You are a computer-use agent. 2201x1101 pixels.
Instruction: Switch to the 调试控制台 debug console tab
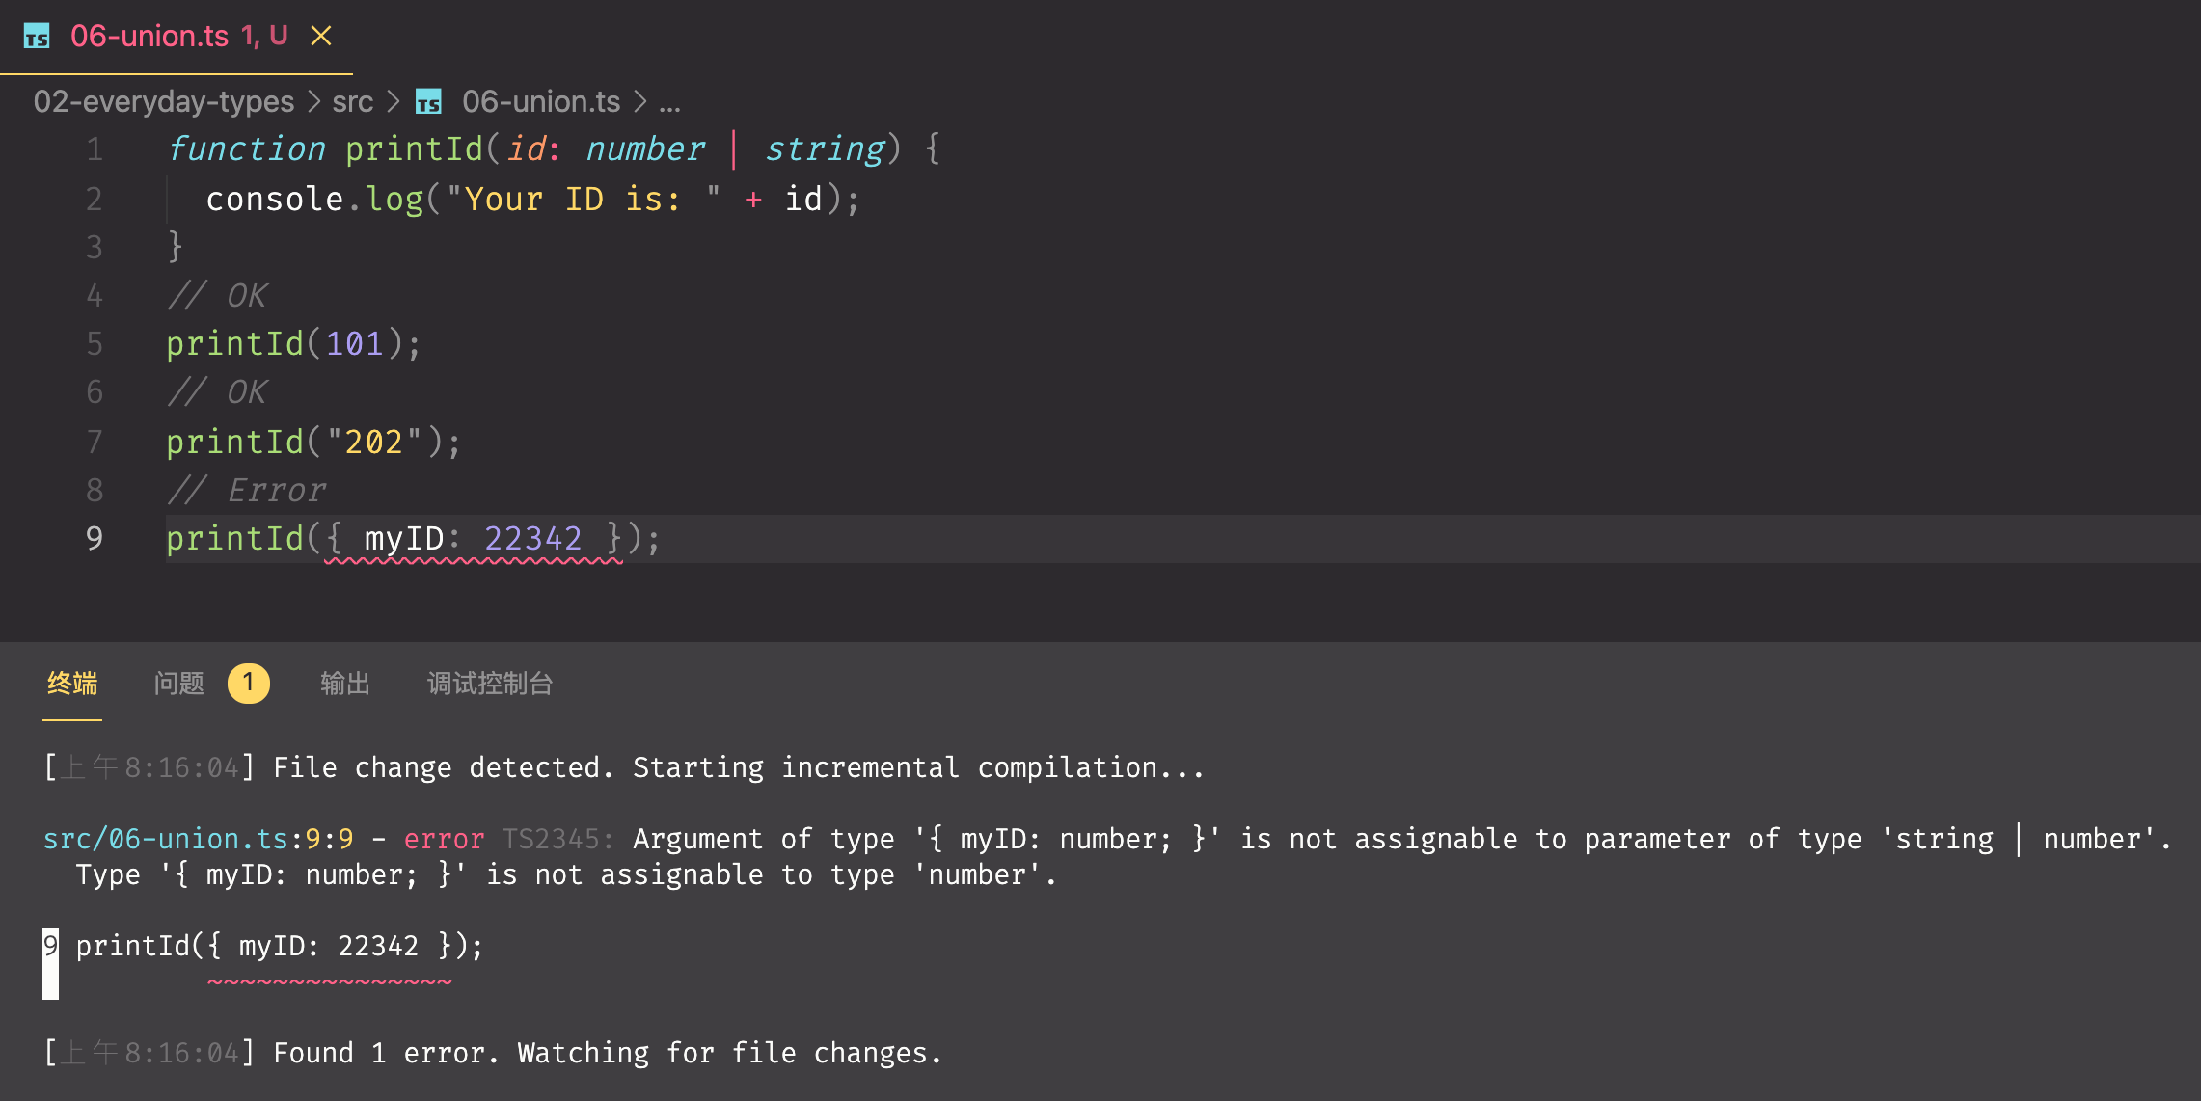pyautogui.click(x=490, y=684)
